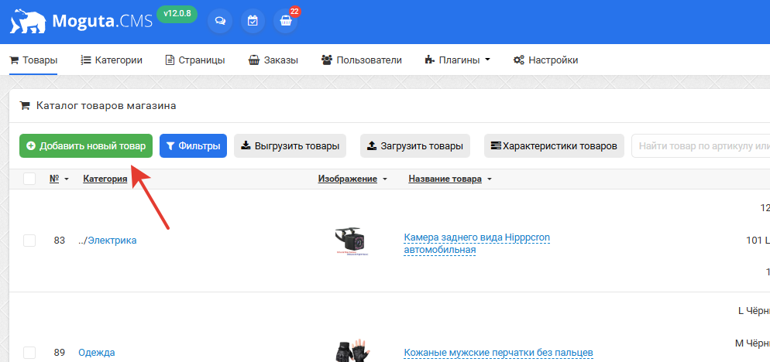Open orders basket icon with 22 badge
Screen dimensions: 770x362
pyautogui.click(x=286, y=22)
